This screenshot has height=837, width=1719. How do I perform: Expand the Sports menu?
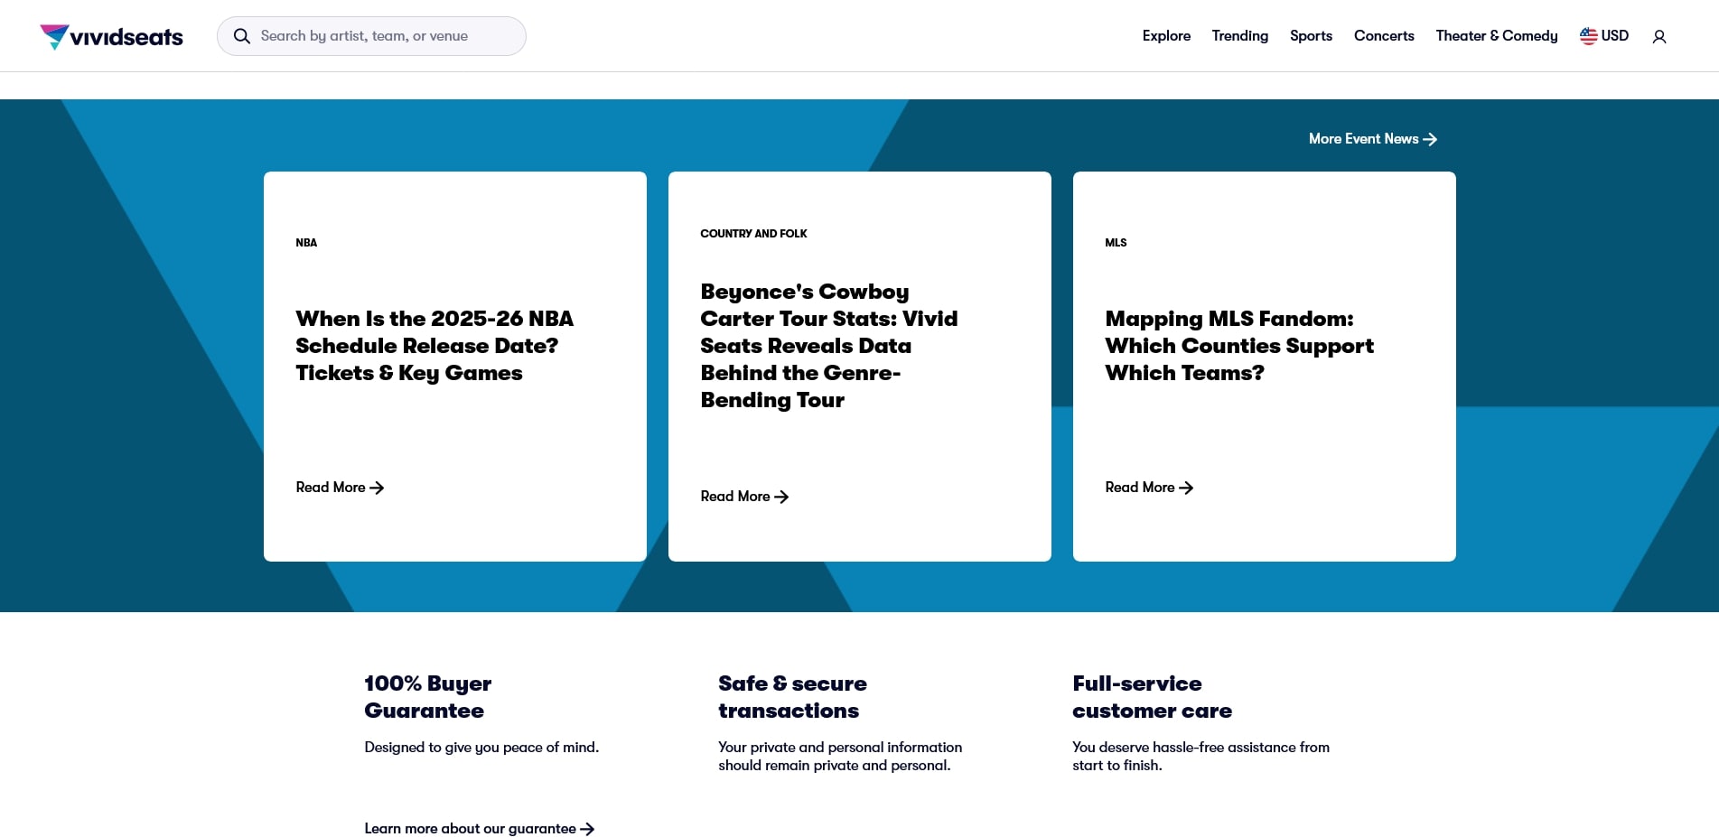click(x=1311, y=36)
